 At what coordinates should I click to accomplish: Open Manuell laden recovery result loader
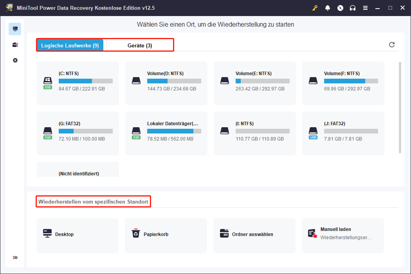tap(343, 236)
